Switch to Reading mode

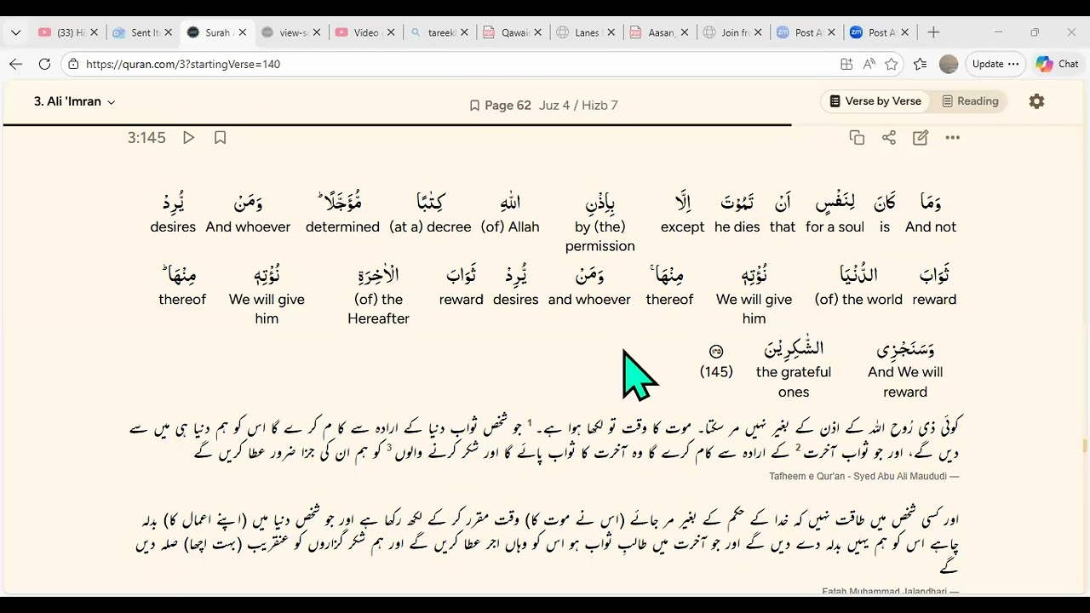[x=970, y=100]
